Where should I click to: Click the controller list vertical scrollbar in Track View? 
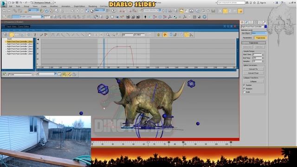pos(34,54)
